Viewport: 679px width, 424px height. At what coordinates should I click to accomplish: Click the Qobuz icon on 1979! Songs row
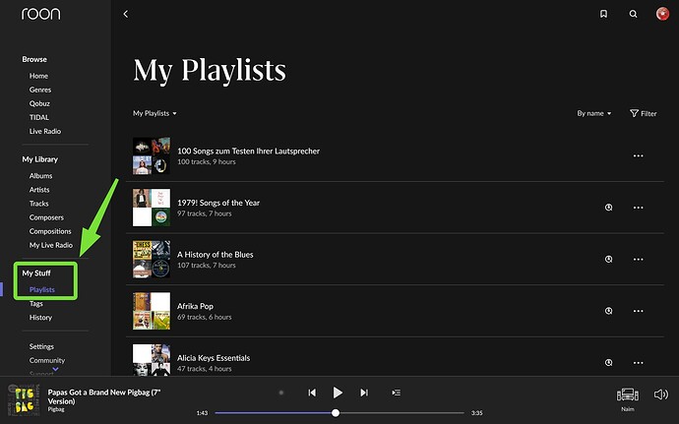[608, 208]
